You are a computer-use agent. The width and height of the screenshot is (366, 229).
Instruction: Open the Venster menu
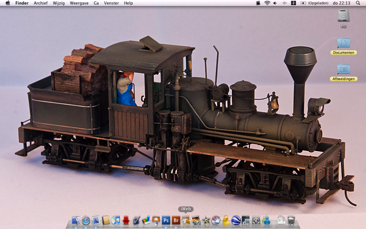(x=111, y=3)
